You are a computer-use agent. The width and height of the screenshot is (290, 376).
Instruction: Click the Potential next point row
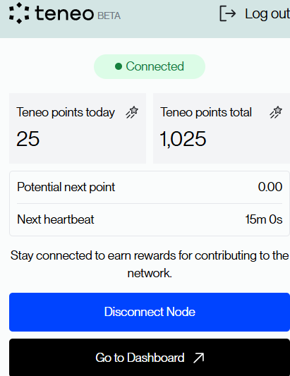pyautogui.click(x=150, y=187)
